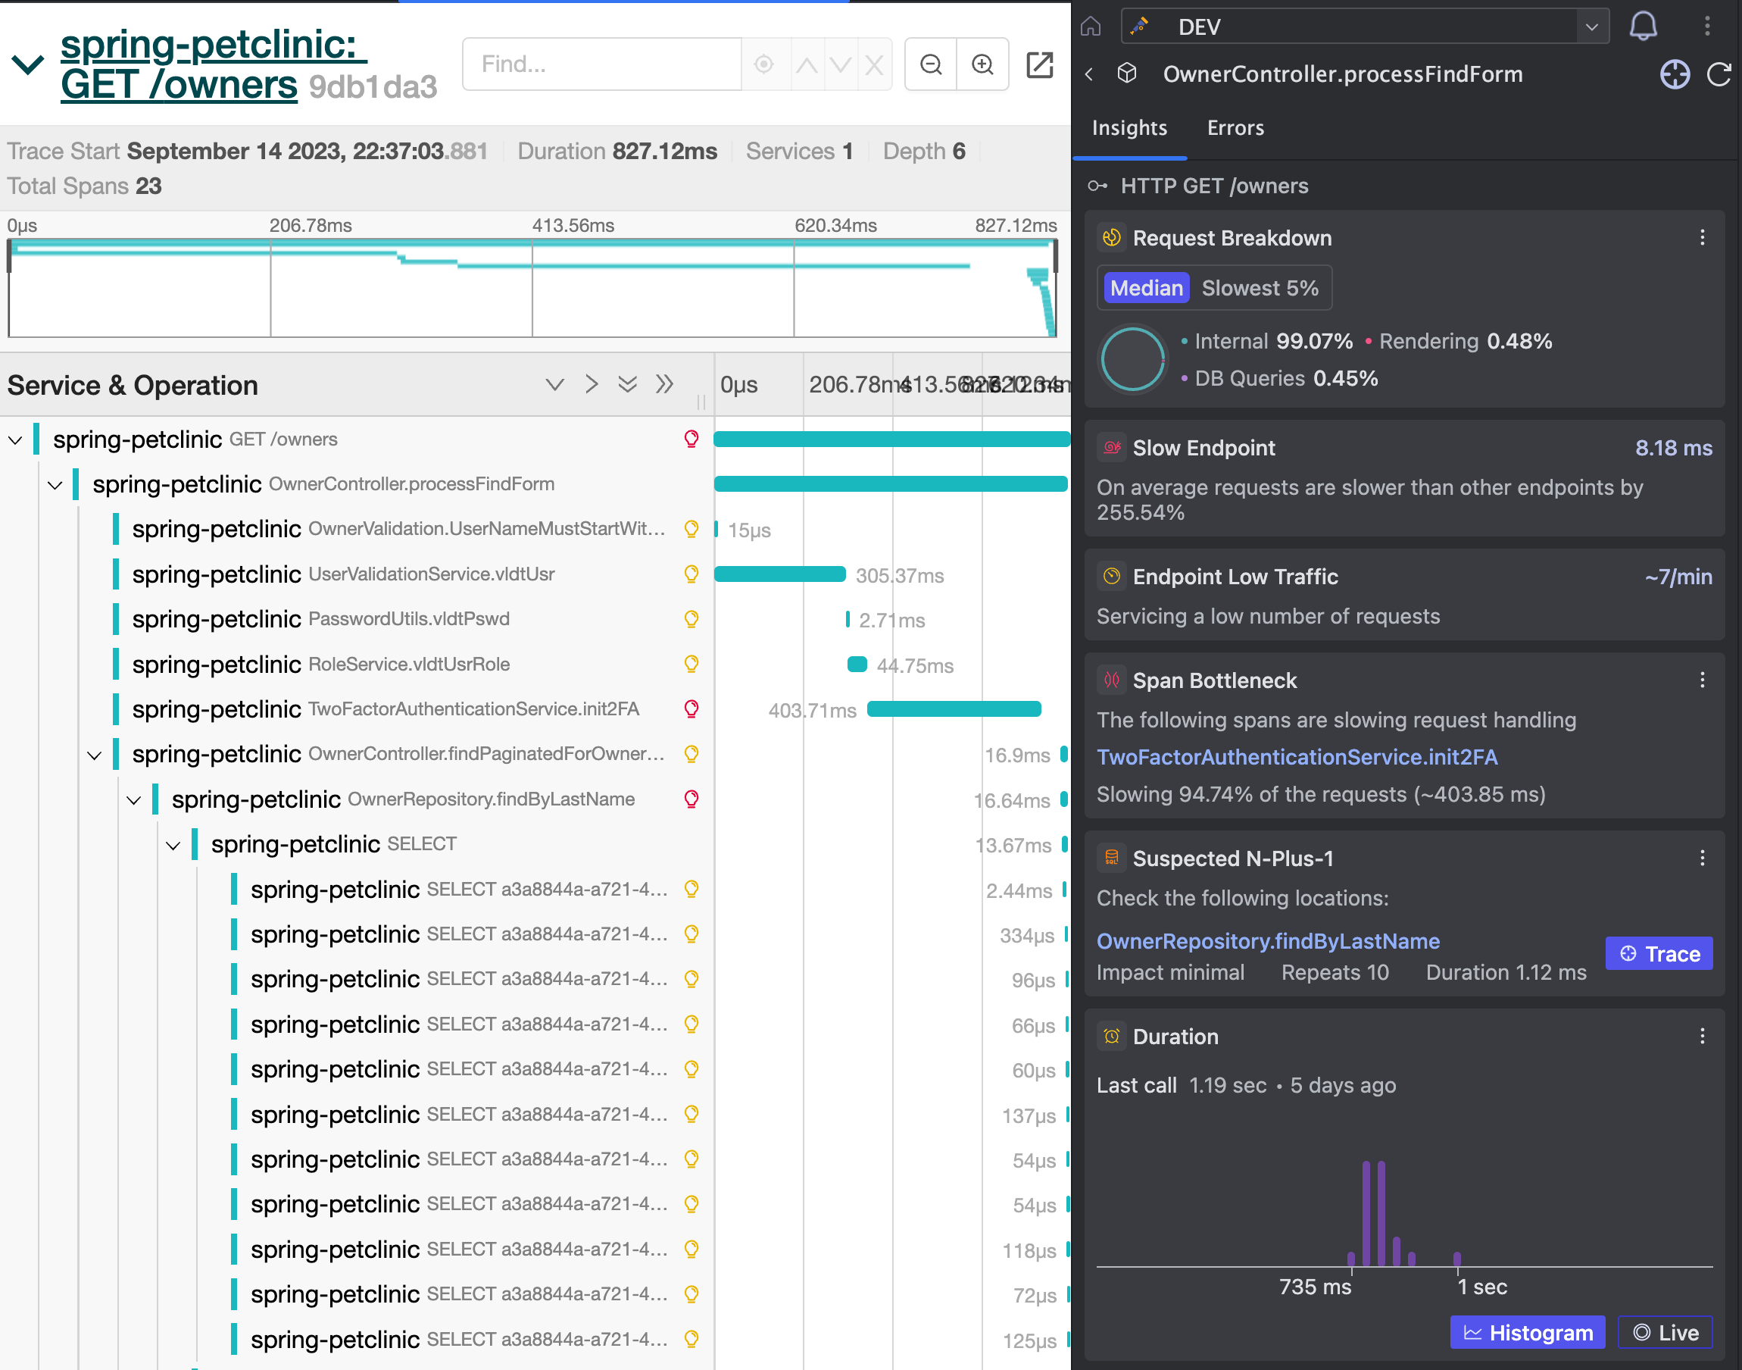Open the kebab menu next to bell
The width and height of the screenshot is (1742, 1370).
[x=1707, y=27]
